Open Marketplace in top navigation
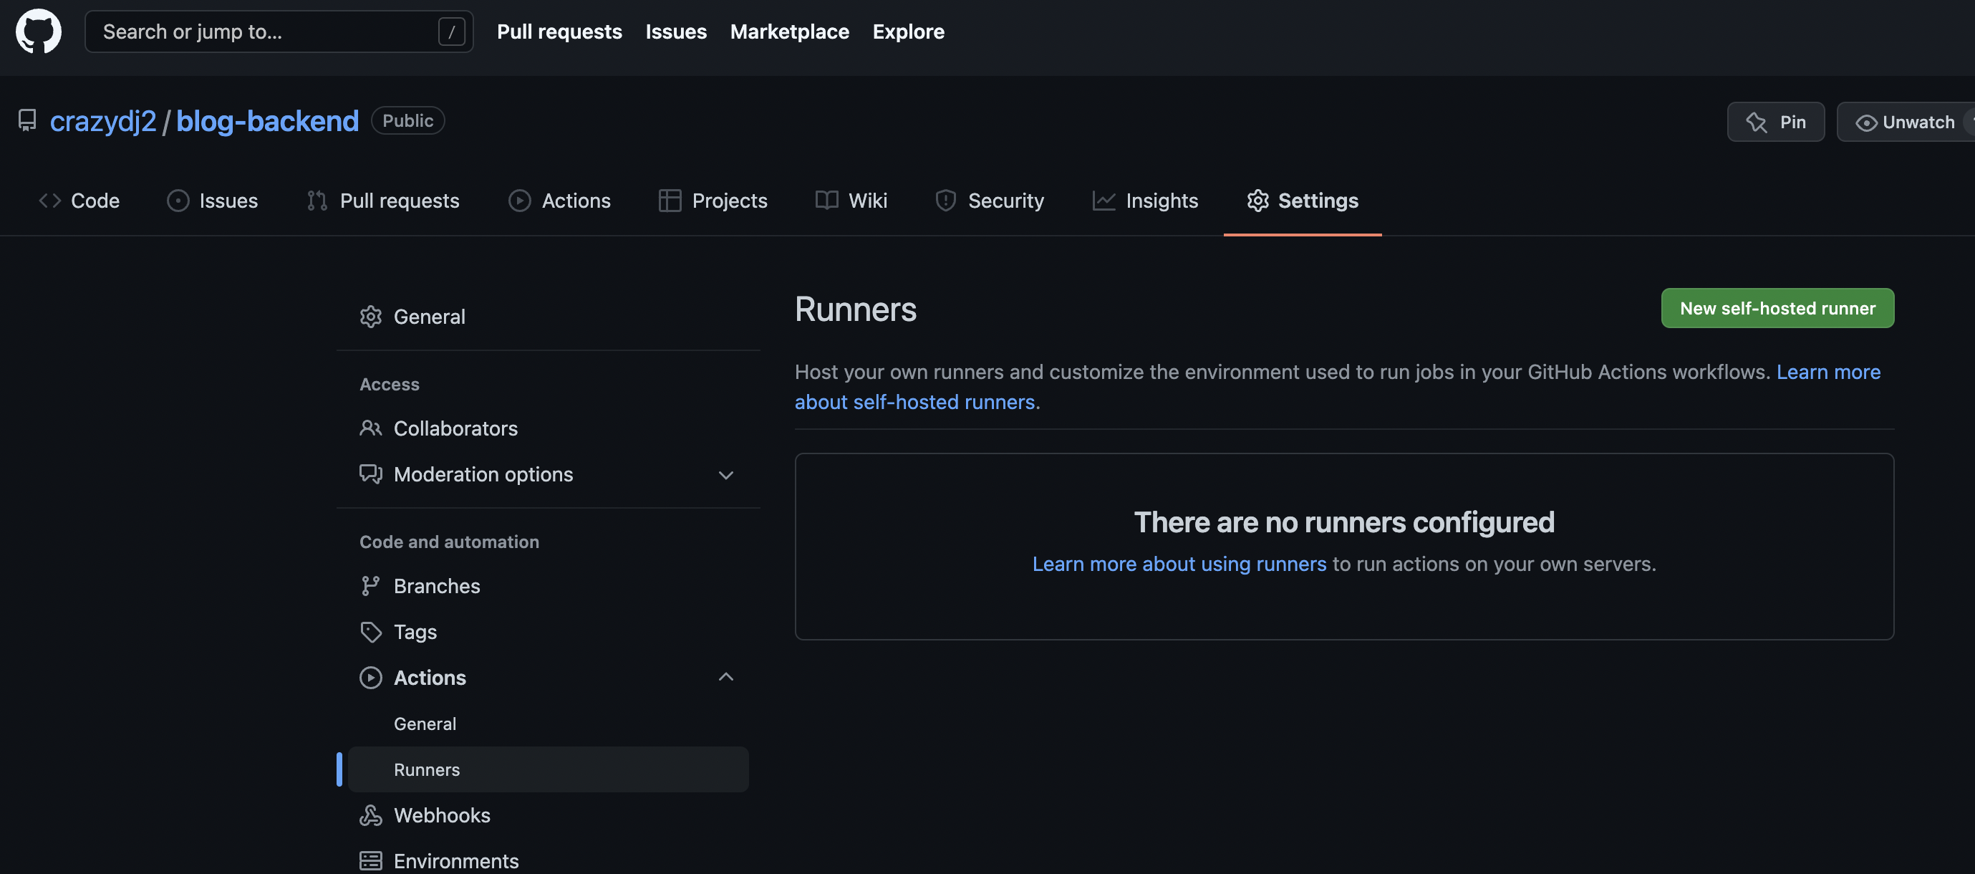 789,32
